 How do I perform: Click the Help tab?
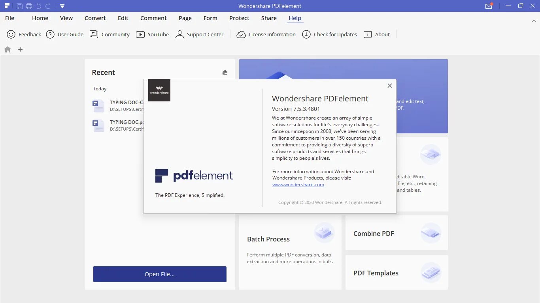coord(295,18)
